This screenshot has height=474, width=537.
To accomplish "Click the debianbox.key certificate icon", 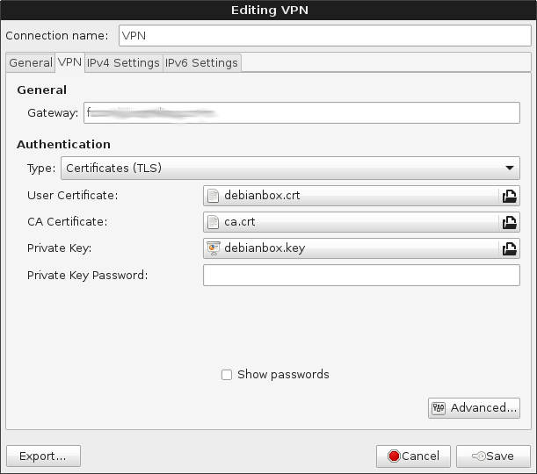I will 213,248.
